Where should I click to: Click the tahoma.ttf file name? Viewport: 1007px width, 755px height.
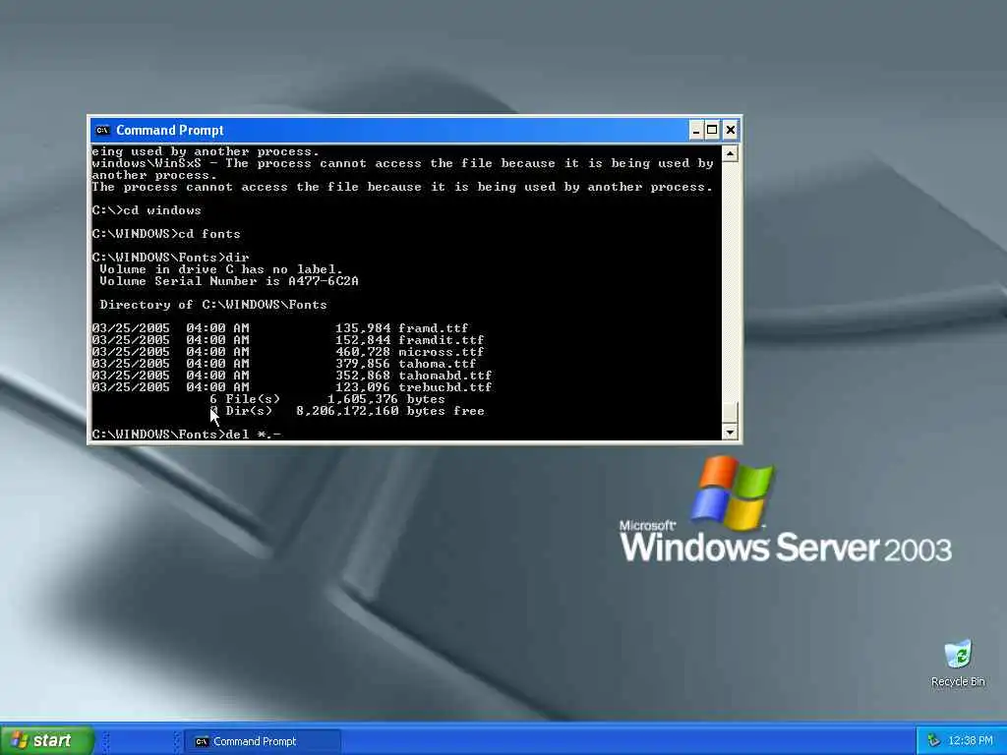[437, 364]
